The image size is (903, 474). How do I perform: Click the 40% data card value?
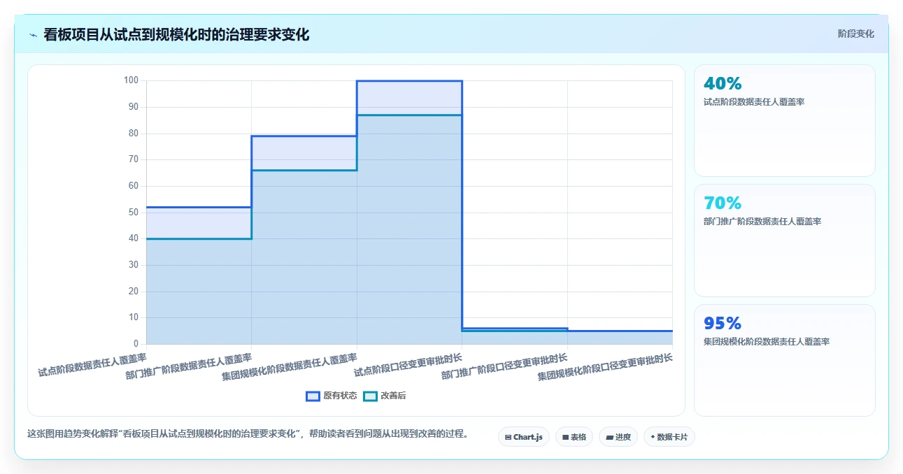pos(723,83)
